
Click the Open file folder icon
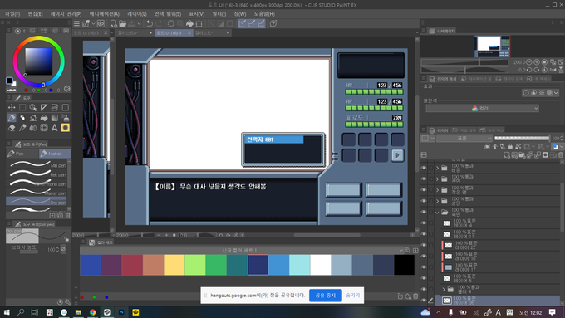(122, 24)
